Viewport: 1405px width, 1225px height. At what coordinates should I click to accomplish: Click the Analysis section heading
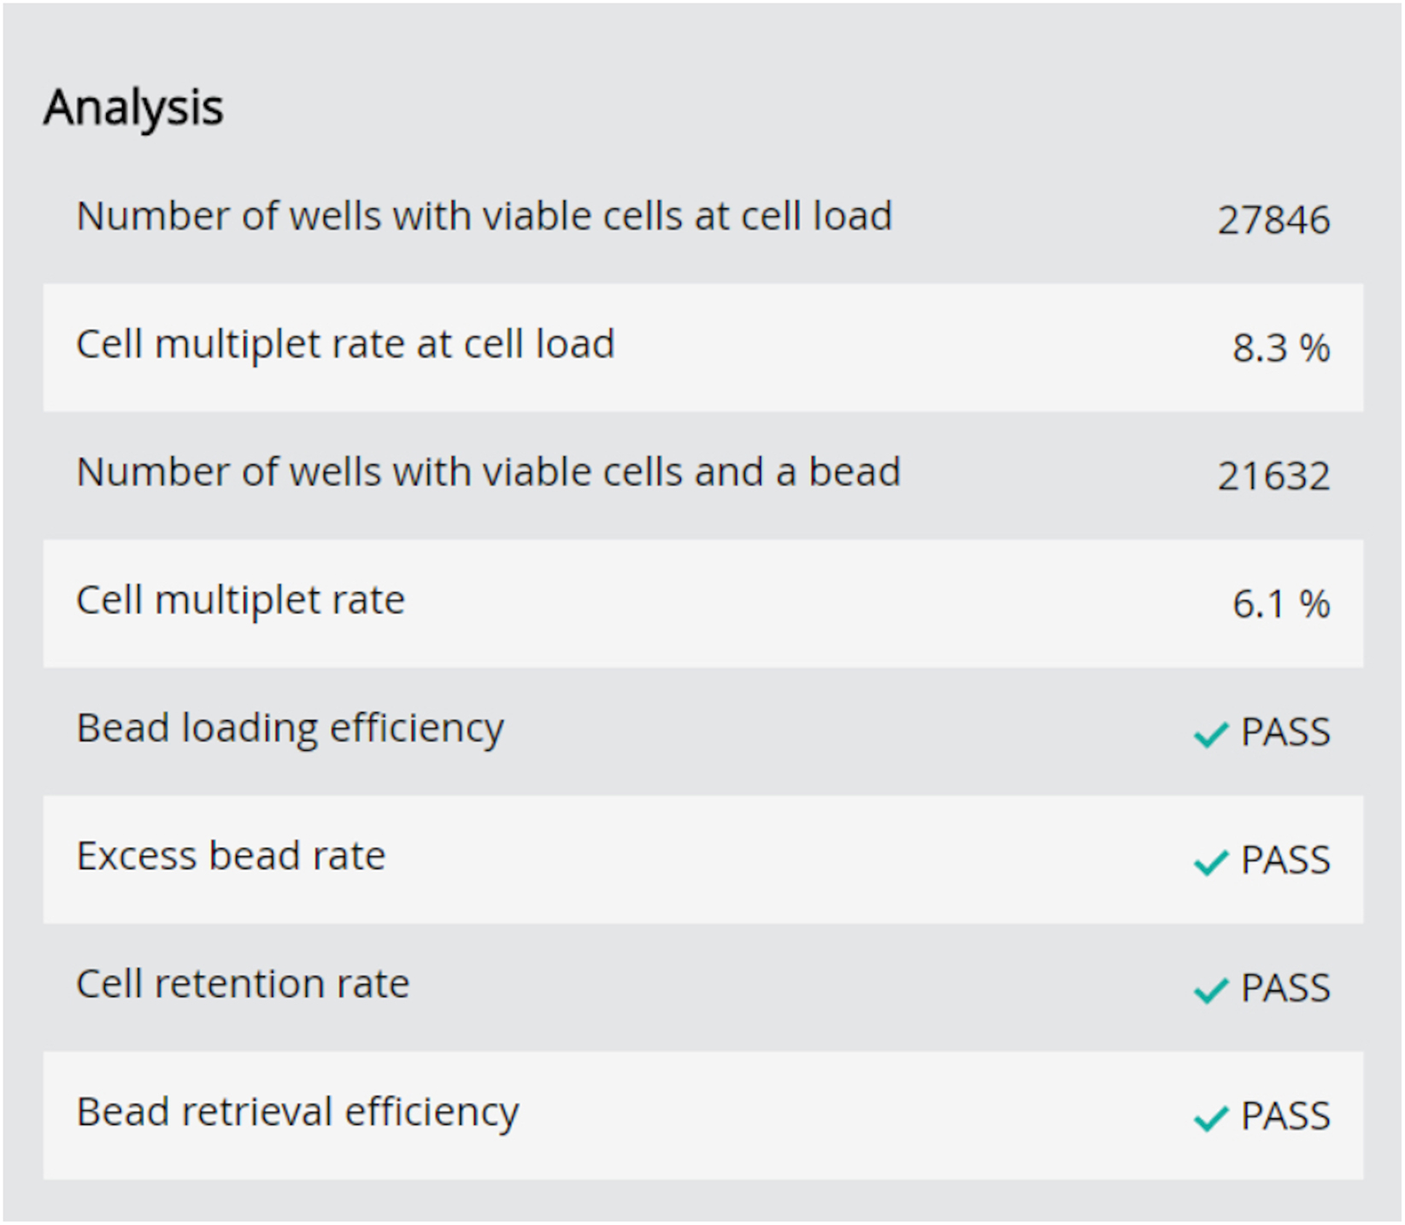pyautogui.click(x=133, y=108)
